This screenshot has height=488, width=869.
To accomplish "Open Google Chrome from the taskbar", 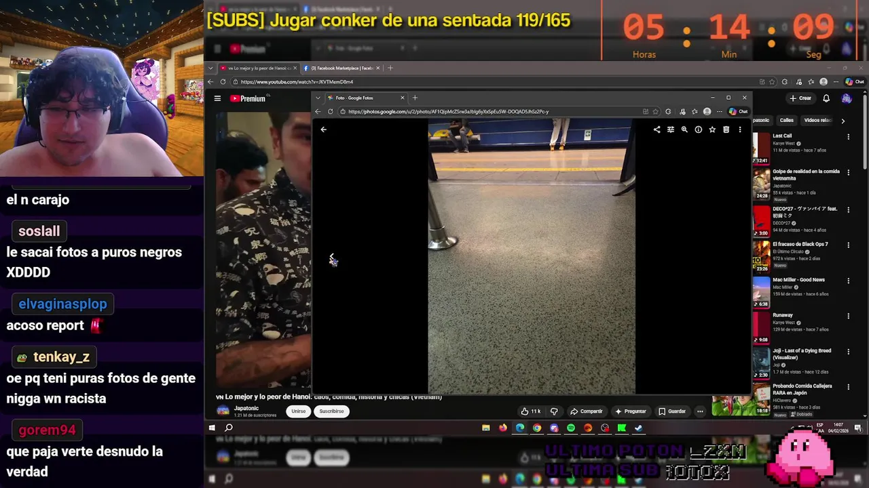I will pyautogui.click(x=537, y=428).
